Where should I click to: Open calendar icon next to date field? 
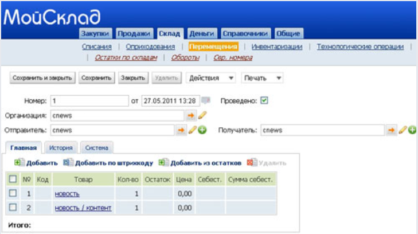[205, 100]
